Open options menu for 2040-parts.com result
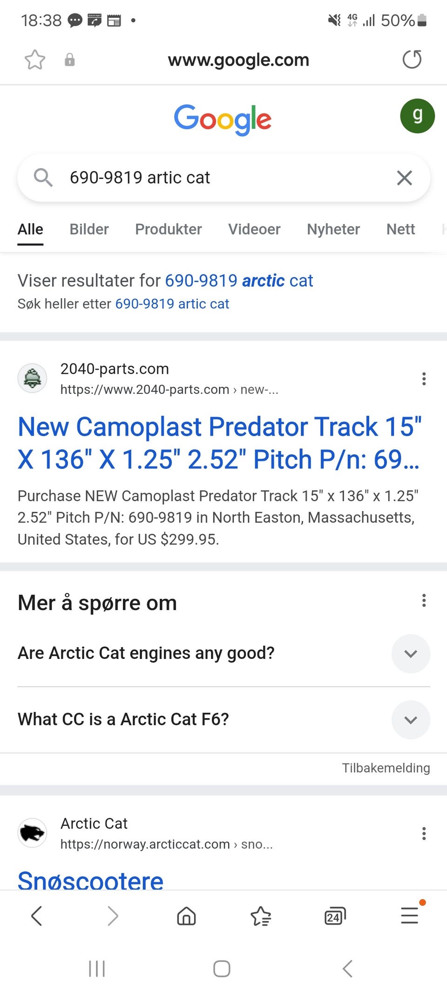Viewport: 447px width, 994px height. click(424, 379)
